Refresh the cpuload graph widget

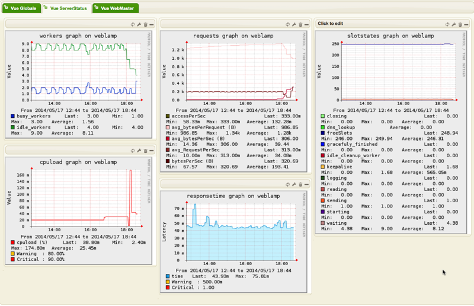[x=133, y=151]
